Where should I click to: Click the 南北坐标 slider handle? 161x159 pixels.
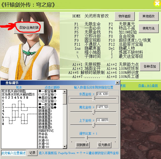click(x=93, y=112)
